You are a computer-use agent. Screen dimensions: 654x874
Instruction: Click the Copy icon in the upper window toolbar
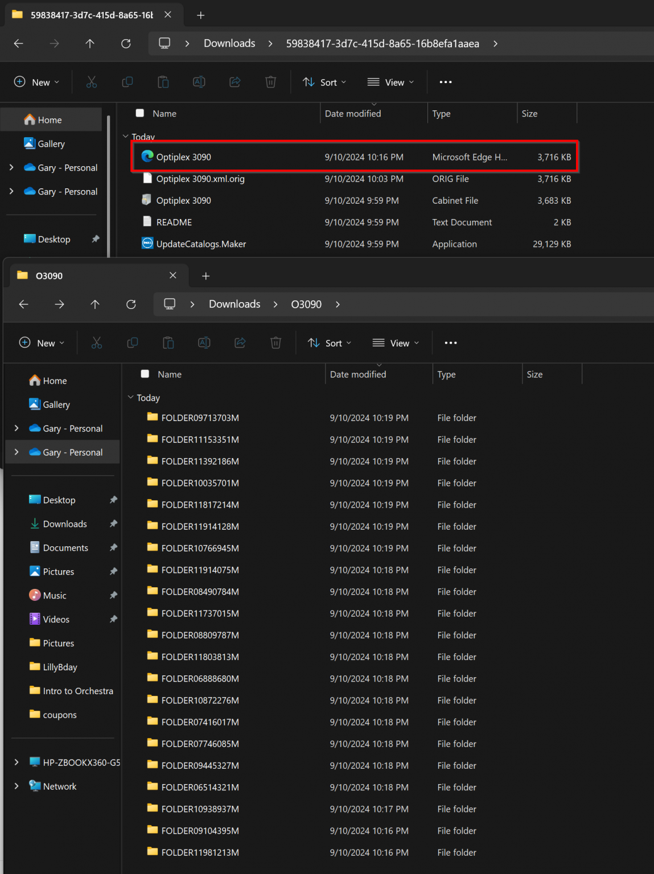pyautogui.click(x=127, y=83)
